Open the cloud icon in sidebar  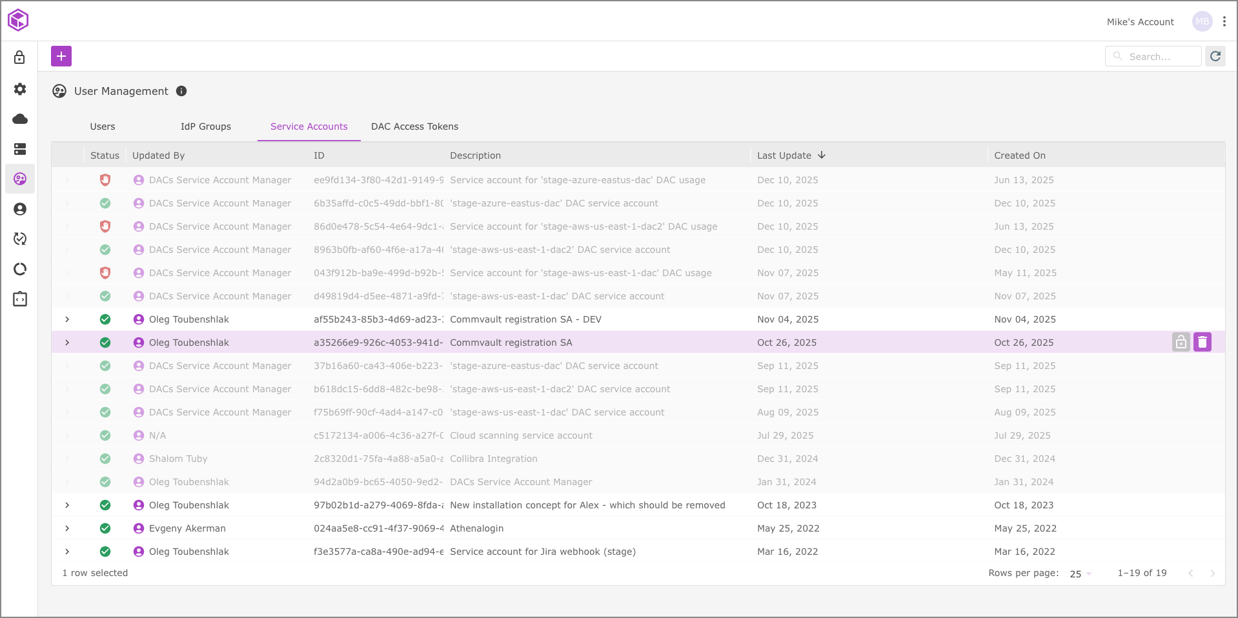[20, 119]
